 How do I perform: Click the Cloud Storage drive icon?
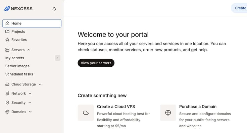(7, 84)
